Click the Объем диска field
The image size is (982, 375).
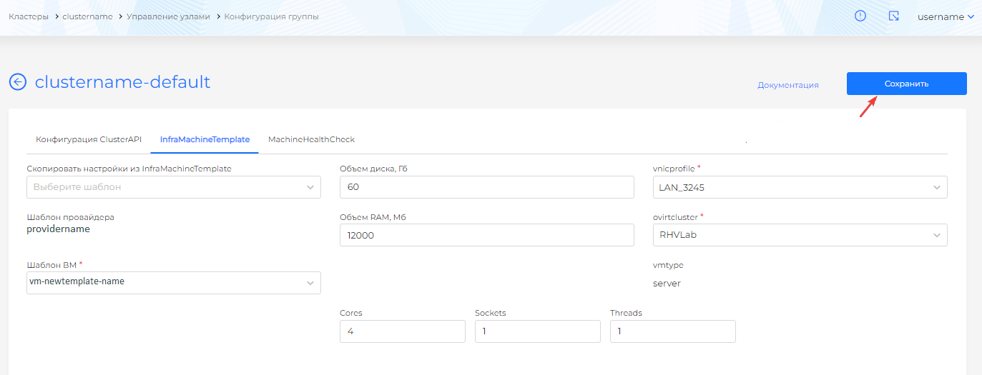pyautogui.click(x=486, y=187)
